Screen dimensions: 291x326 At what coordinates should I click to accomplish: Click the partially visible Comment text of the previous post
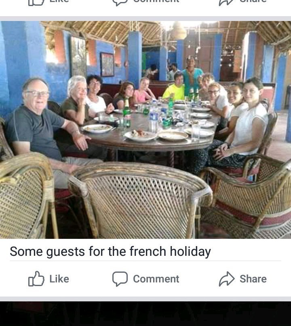pos(156,1)
